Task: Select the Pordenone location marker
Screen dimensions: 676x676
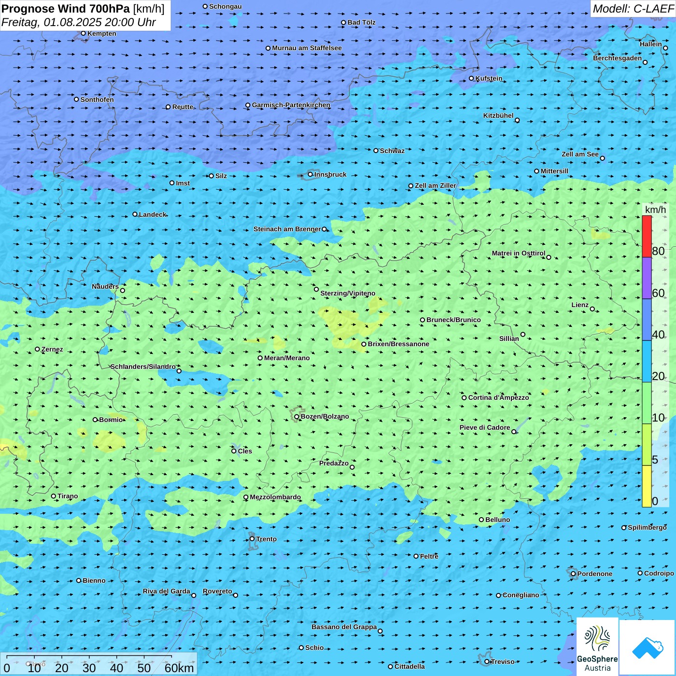Action: (573, 574)
